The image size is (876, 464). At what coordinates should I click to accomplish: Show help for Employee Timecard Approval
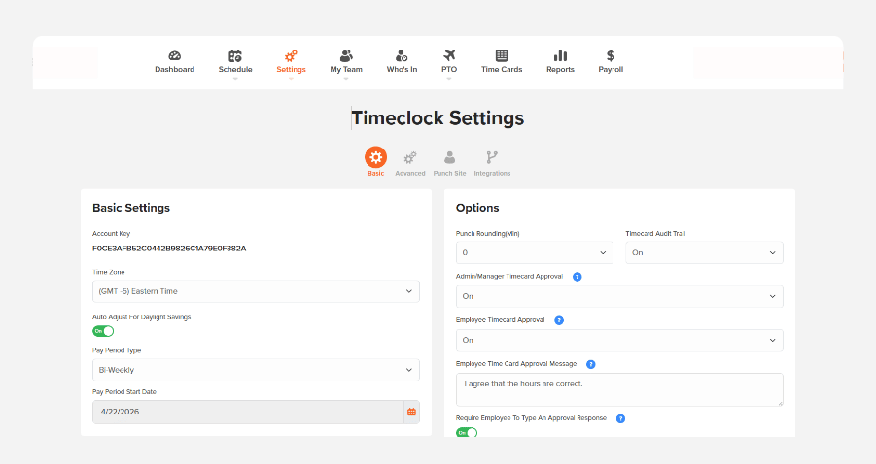[559, 320]
